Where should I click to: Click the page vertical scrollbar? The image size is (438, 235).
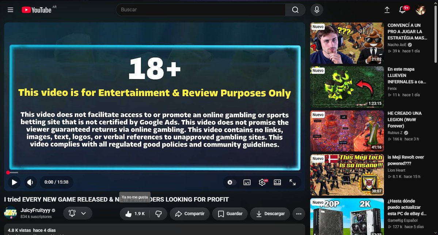[435, 35]
